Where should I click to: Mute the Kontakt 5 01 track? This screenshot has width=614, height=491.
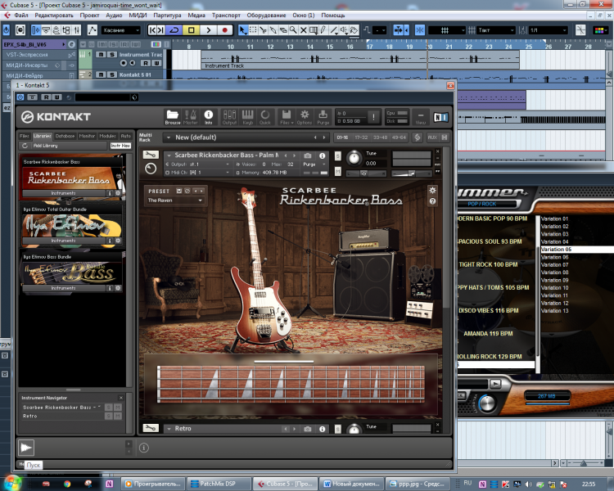[x=101, y=74]
